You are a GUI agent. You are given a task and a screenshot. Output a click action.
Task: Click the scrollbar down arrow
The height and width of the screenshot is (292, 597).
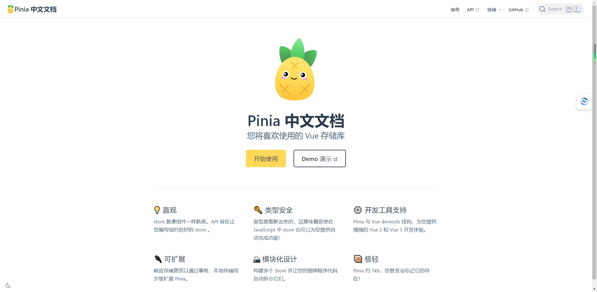595,289
